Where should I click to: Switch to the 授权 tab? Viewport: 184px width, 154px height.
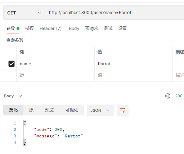pyautogui.click(x=30, y=28)
